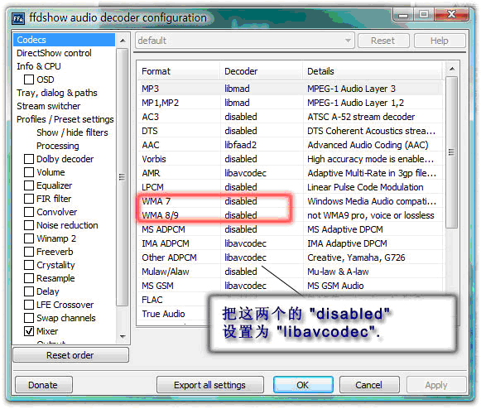Check the Equalizer filter box
This screenshot has height=409, width=481.
point(29,185)
